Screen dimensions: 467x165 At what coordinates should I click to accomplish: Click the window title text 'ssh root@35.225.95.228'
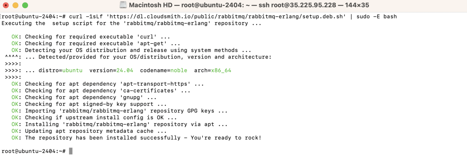click(x=272, y=6)
